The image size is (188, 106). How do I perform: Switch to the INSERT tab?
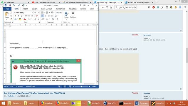click(x=25, y=9)
